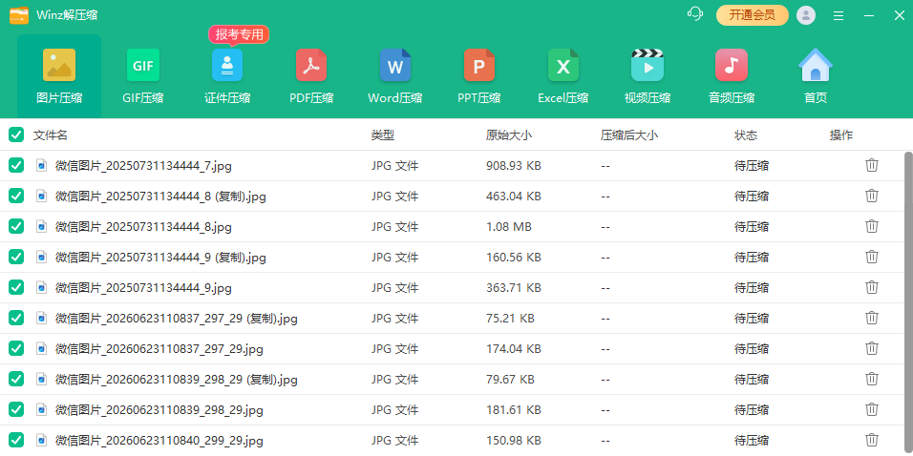Uncheck file 20250731134444_9 (复制).jpg
The height and width of the screenshot is (456, 913).
(16, 257)
